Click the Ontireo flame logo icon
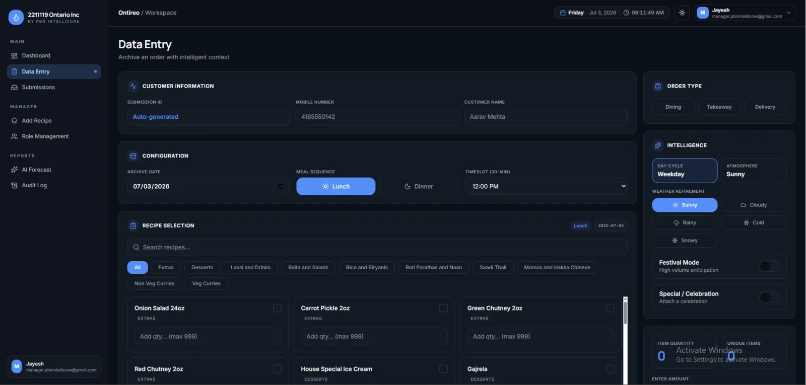This screenshot has width=806, height=385. 16,18
